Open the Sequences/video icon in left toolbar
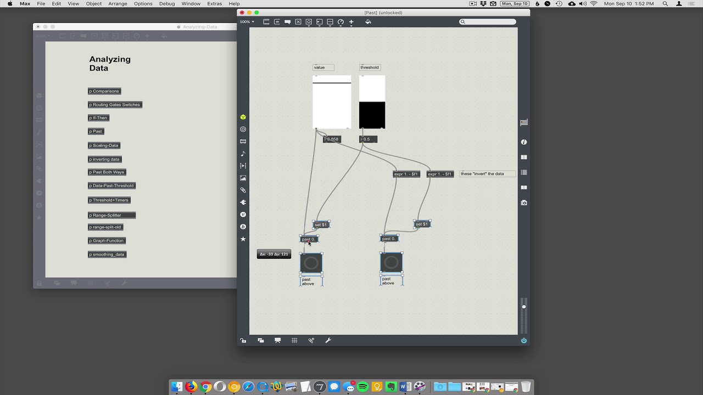The height and width of the screenshot is (395, 703). click(x=243, y=166)
